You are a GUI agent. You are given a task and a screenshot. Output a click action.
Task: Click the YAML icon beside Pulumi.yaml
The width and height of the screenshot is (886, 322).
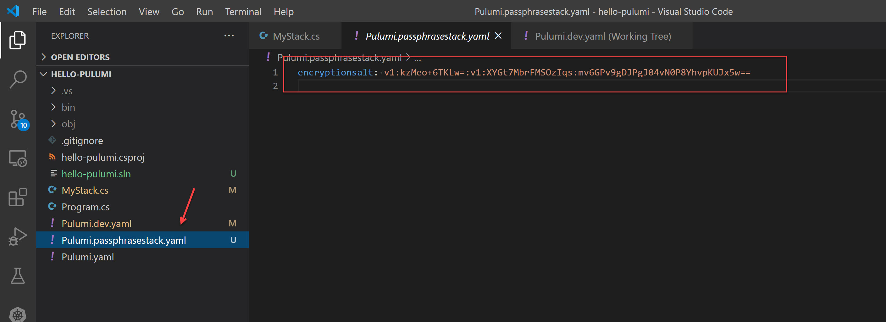pyautogui.click(x=52, y=256)
